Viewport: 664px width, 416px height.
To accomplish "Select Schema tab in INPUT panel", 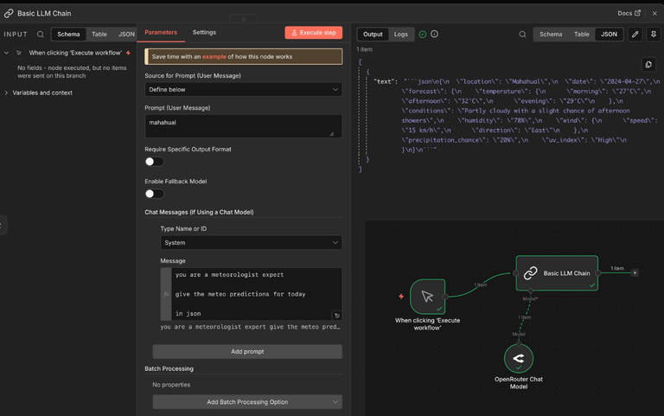I will [68, 35].
